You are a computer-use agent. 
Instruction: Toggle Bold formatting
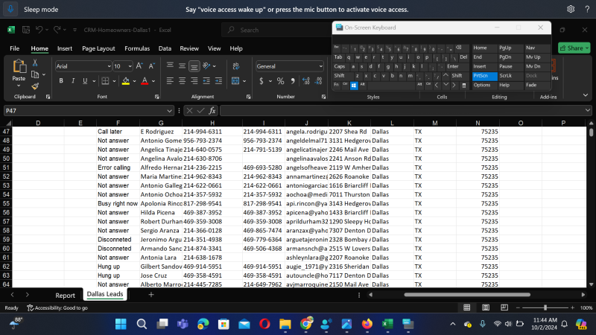click(x=61, y=81)
